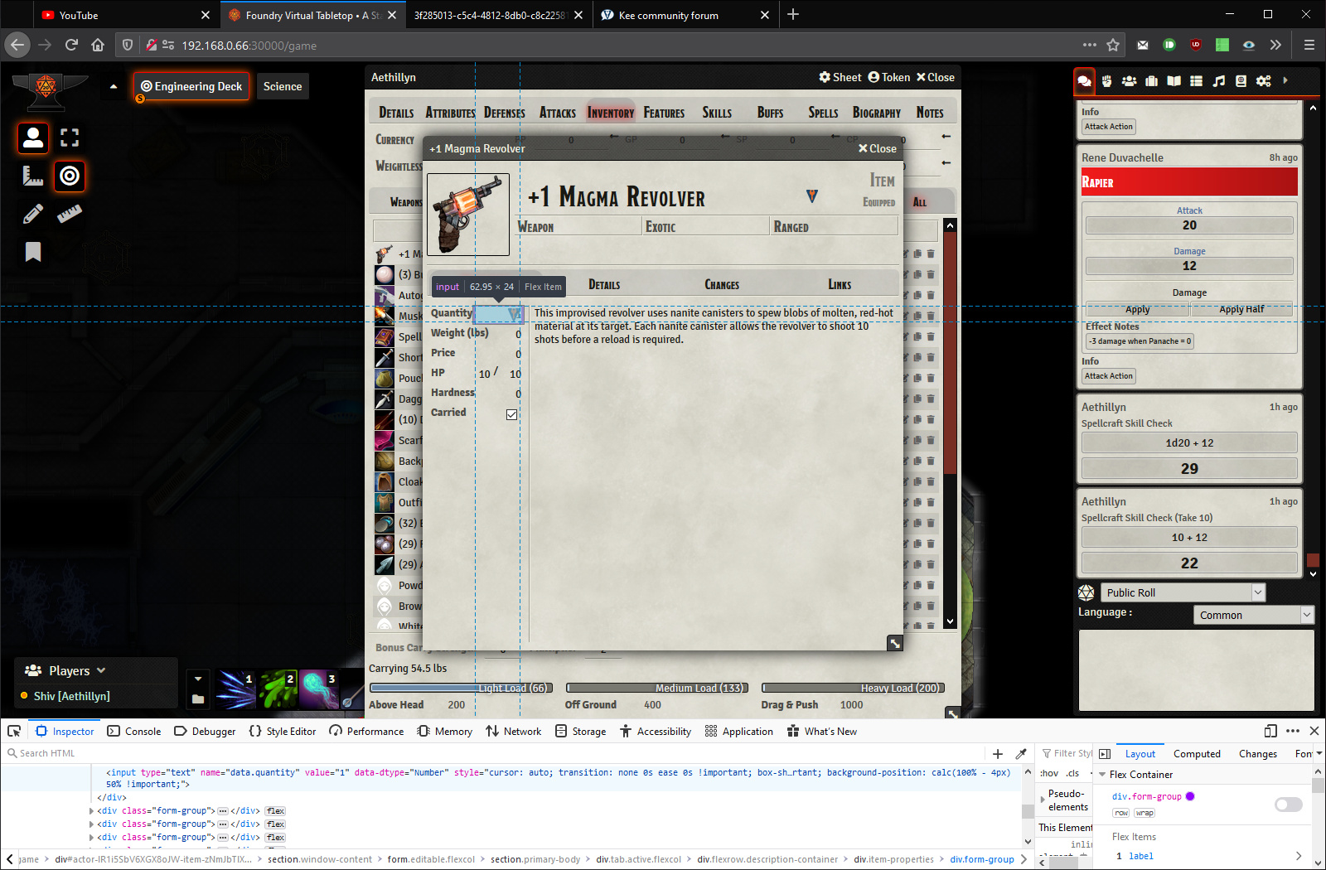Open the Combat Tracker fist icon
This screenshot has width=1326, height=870.
[x=1106, y=81]
